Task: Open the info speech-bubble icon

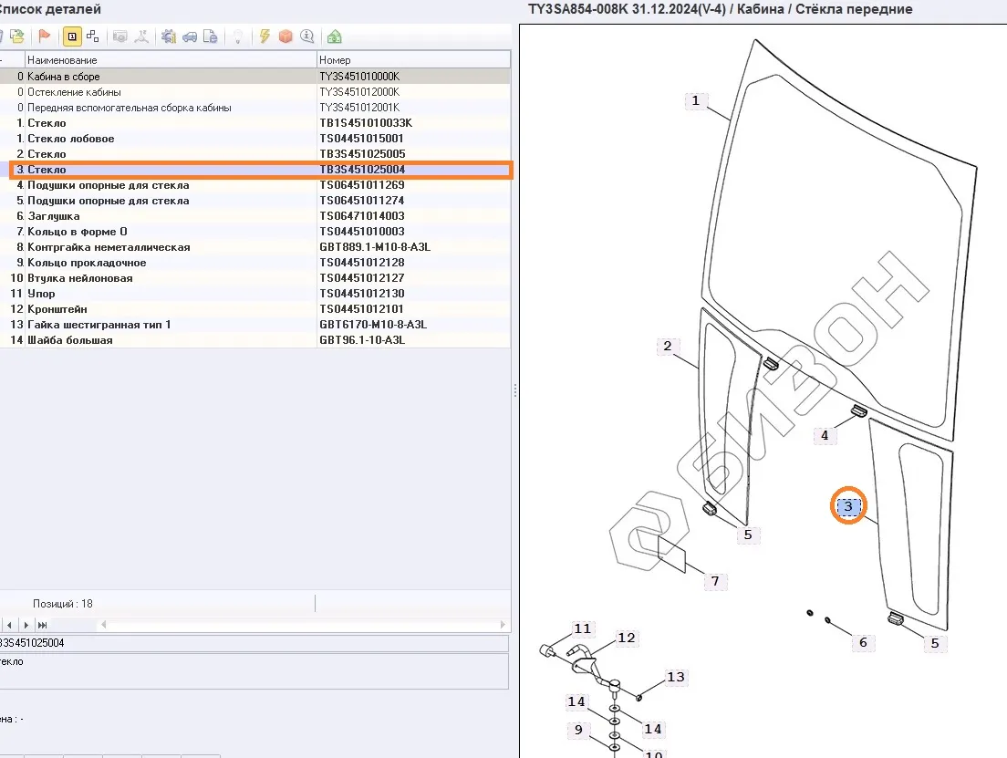Action: pyautogui.click(x=307, y=36)
